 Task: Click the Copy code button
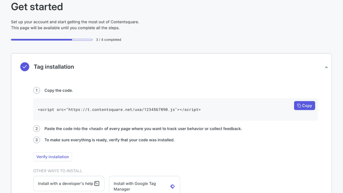tap(304, 106)
